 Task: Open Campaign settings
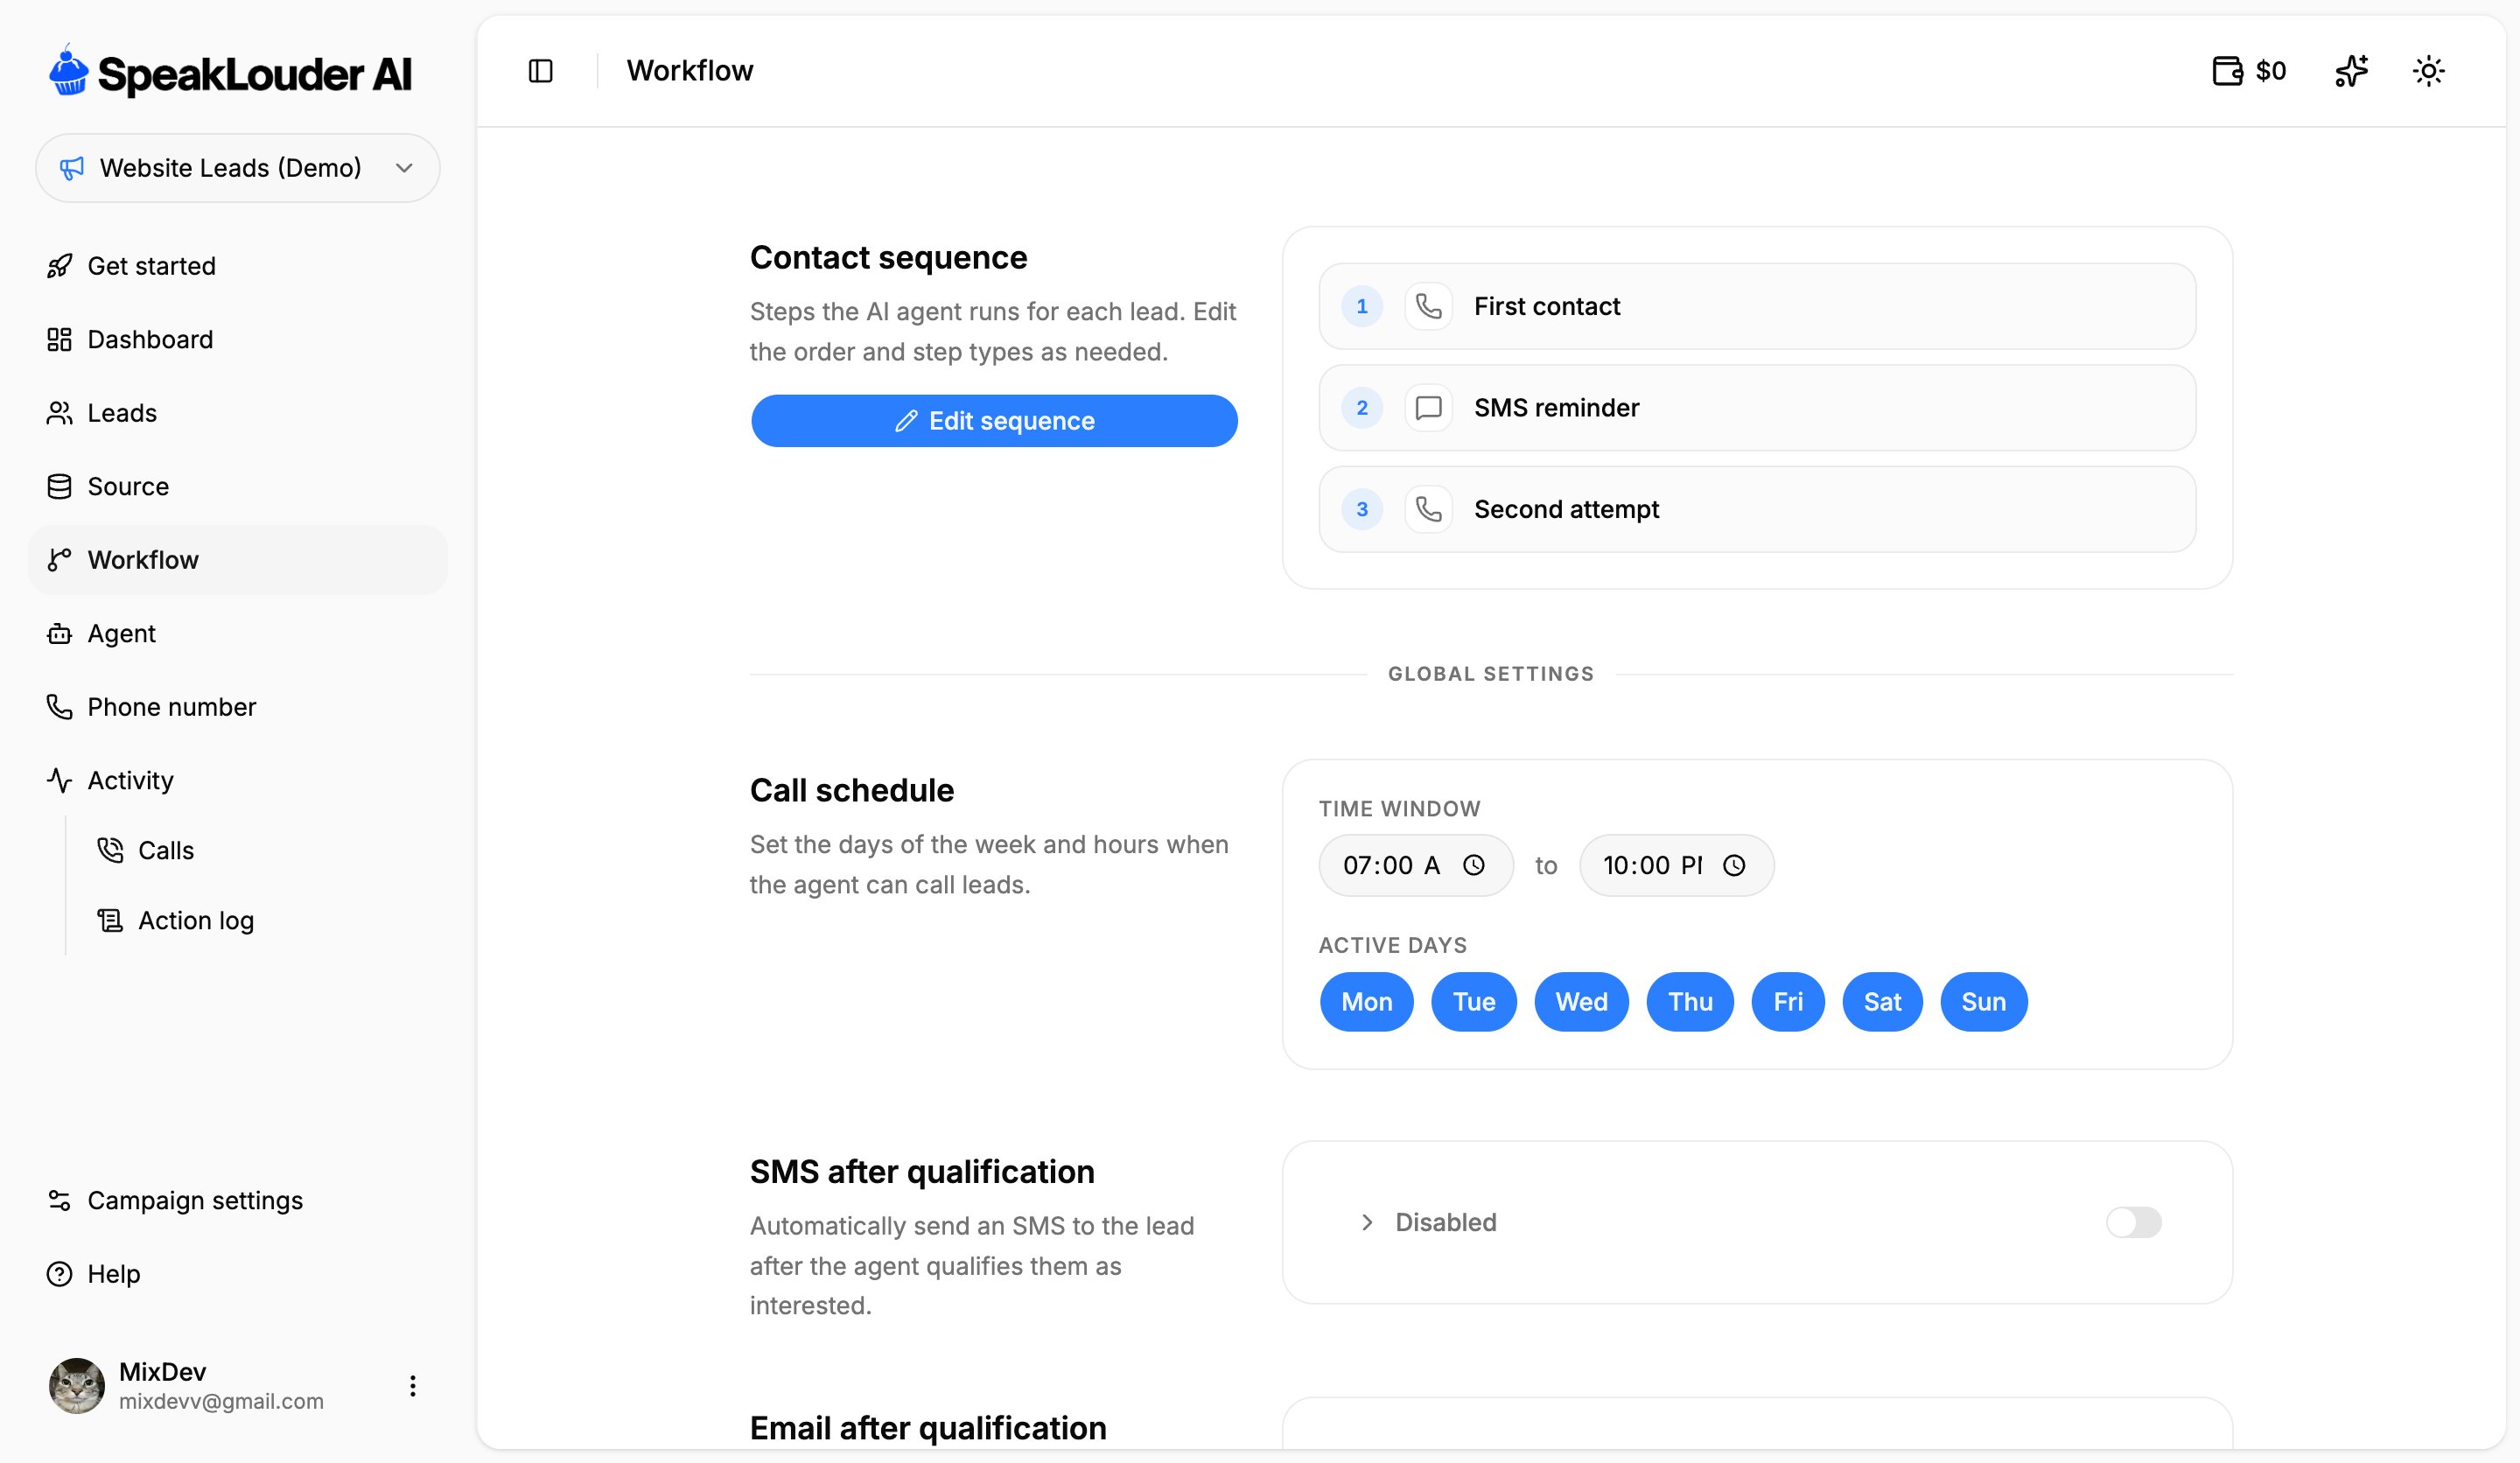click(x=238, y=1200)
